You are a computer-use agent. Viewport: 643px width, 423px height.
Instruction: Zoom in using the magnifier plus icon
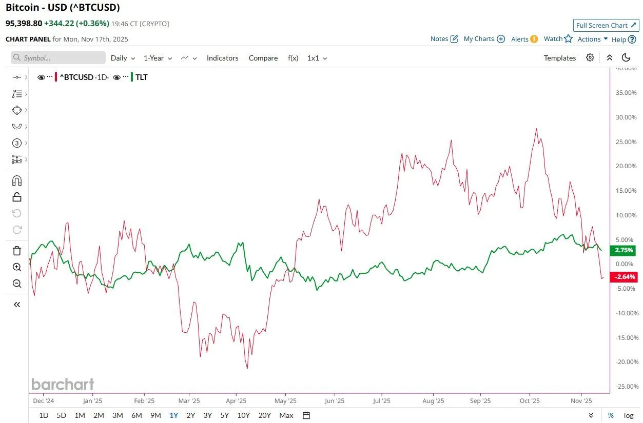[x=17, y=267]
